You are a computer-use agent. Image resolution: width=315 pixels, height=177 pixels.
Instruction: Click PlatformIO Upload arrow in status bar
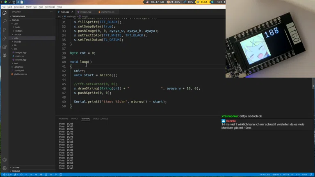click(31, 175)
